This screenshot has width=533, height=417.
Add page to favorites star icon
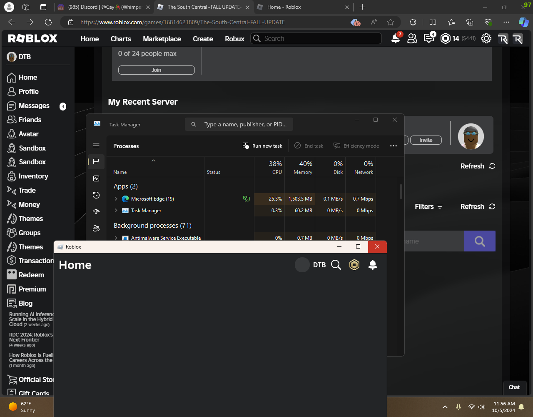coord(390,22)
